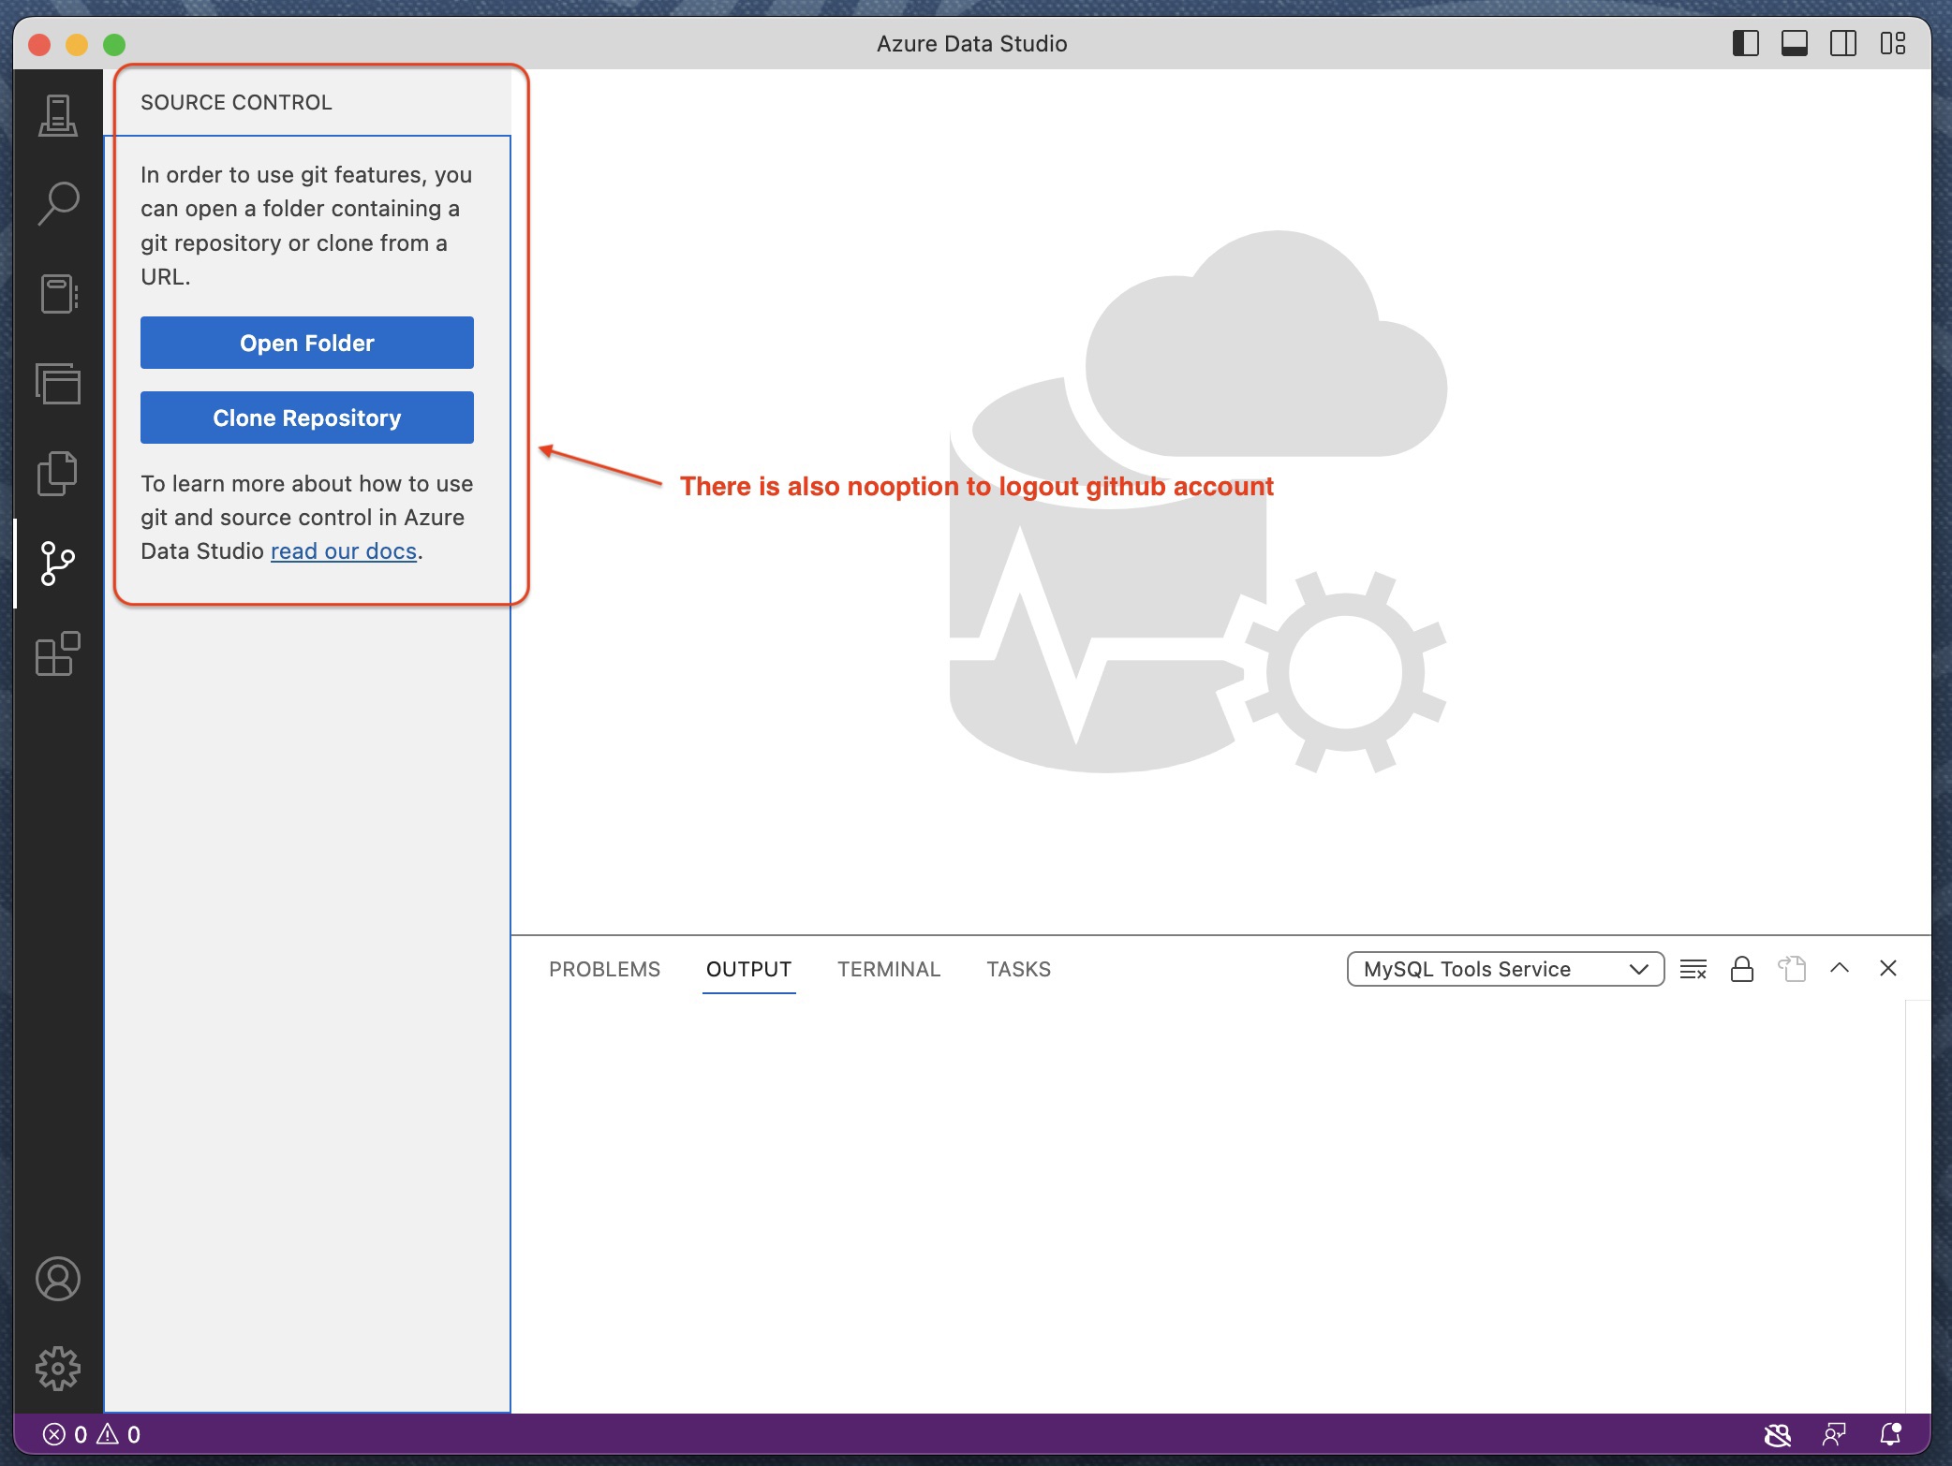1952x1466 pixels.
Task: Open the Manage gear icon
Action: point(58,1369)
